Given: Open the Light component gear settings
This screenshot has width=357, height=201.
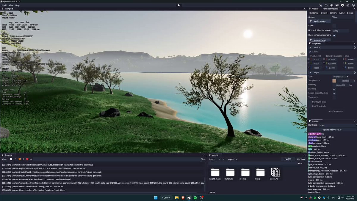Looking at the screenshot, I should point(354,73).
